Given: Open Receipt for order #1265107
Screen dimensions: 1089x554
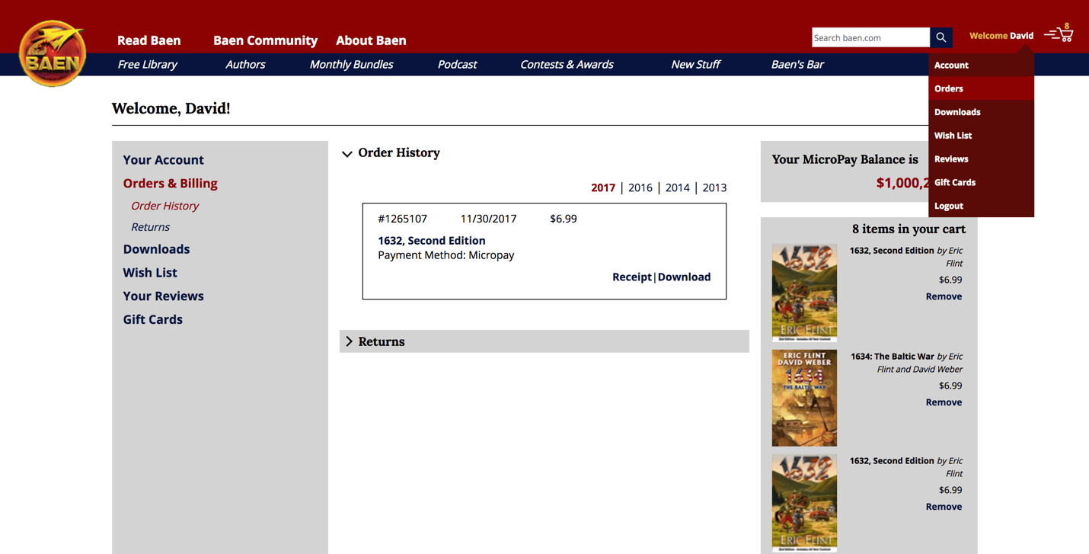Looking at the screenshot, I should pos(631,277).
